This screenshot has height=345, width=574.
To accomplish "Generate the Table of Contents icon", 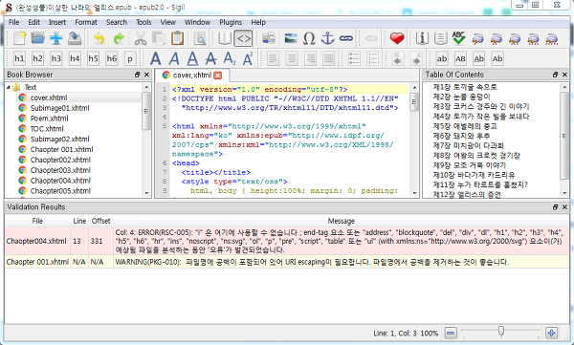I will tap(441, 38).
